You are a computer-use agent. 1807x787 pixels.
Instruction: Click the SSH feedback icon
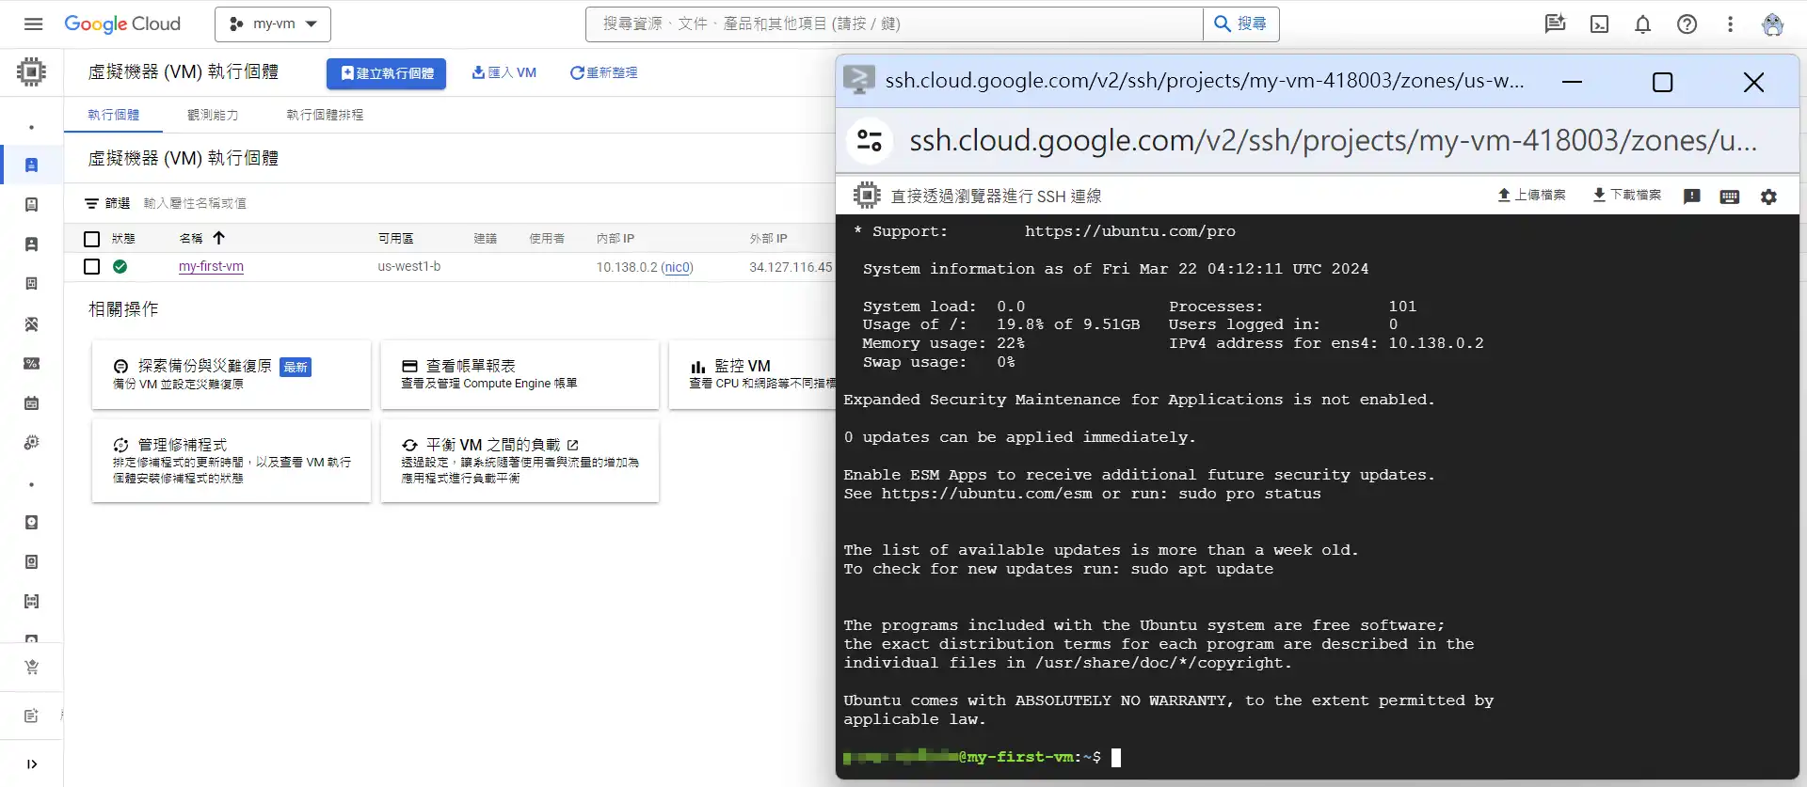(x=1691, y=197)
